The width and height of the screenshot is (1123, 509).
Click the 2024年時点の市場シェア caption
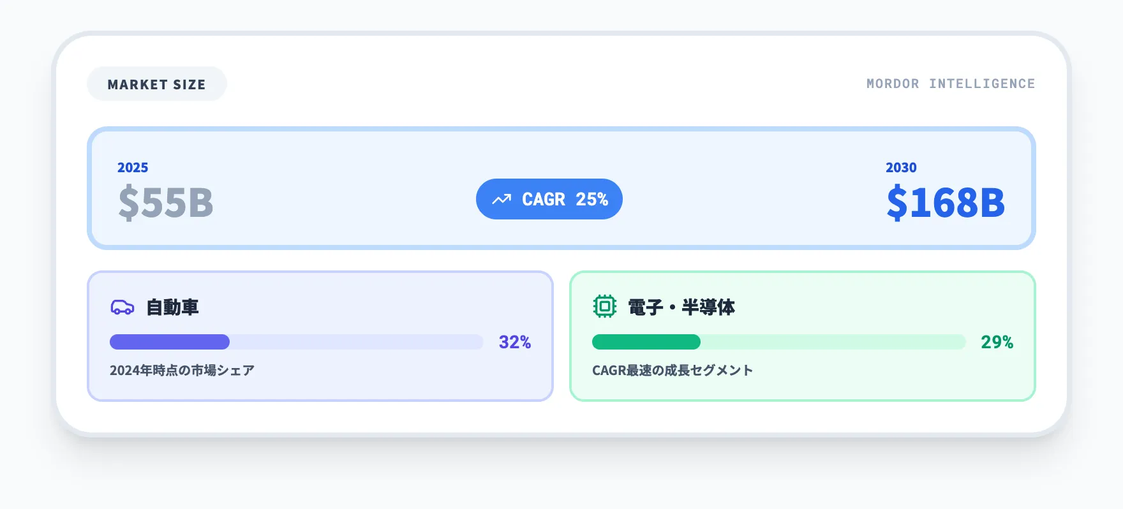pos(182,371)
